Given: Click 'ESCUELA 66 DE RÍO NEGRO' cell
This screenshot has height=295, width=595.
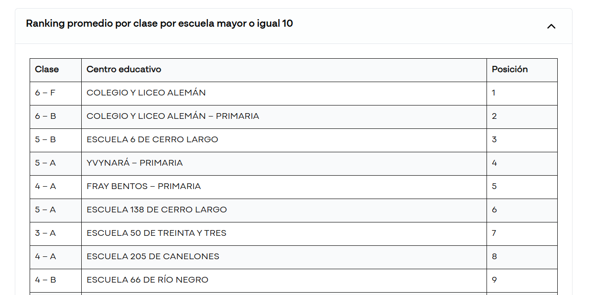Looking at the screenshot, I should [147, 280].
